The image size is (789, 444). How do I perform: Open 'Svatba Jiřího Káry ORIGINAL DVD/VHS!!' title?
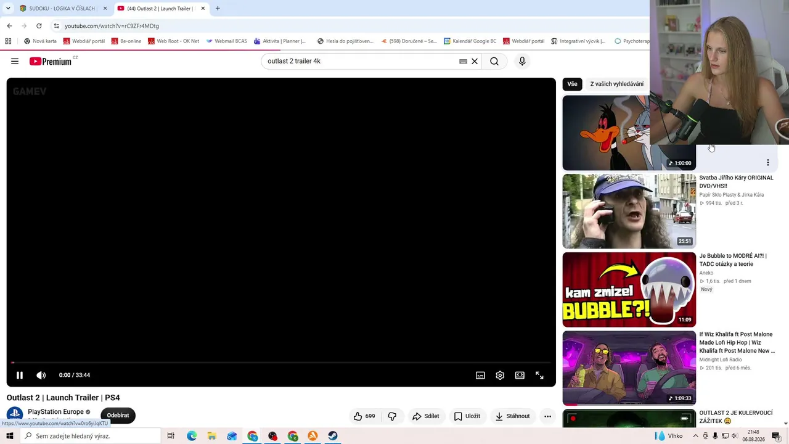[x=736, y=182]
